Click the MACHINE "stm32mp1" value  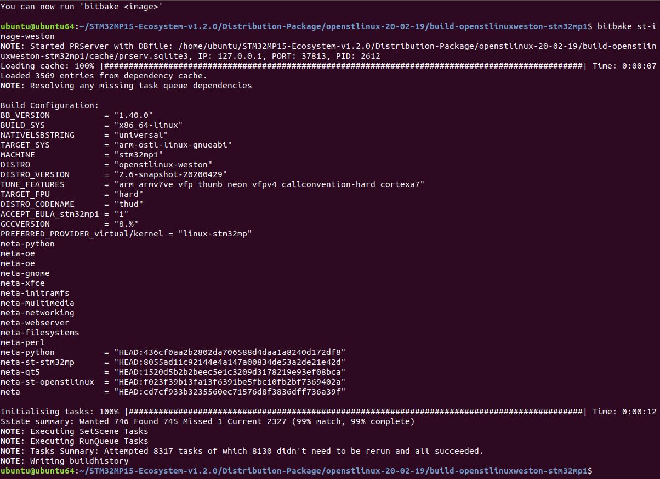click(x=139, y=155)
